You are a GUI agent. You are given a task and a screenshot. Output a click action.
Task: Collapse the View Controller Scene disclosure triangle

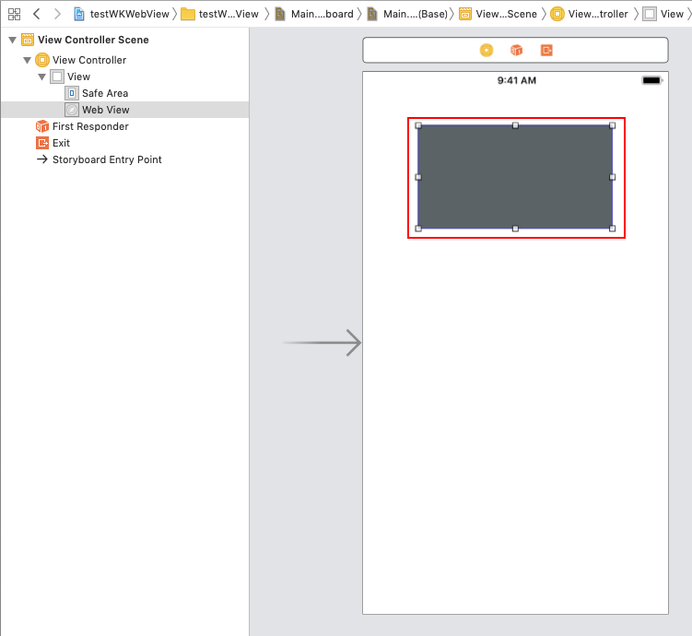coord(12,41)
